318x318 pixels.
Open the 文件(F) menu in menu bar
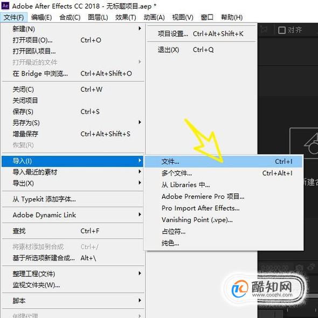click(13, 17)
